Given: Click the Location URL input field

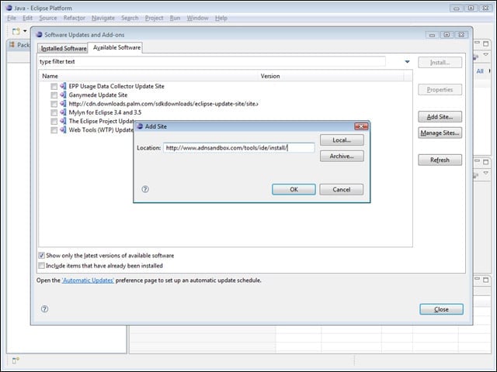Looking at the screenshot, I should (239, 148).
